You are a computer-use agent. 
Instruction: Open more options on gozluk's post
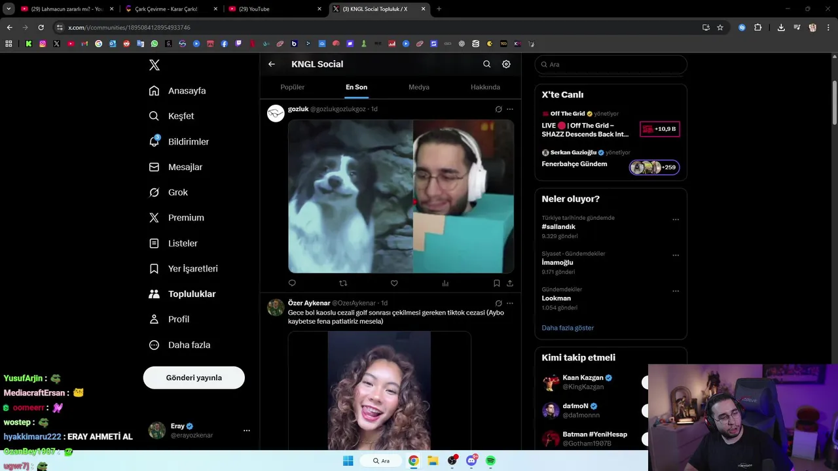tap(510, 109)
